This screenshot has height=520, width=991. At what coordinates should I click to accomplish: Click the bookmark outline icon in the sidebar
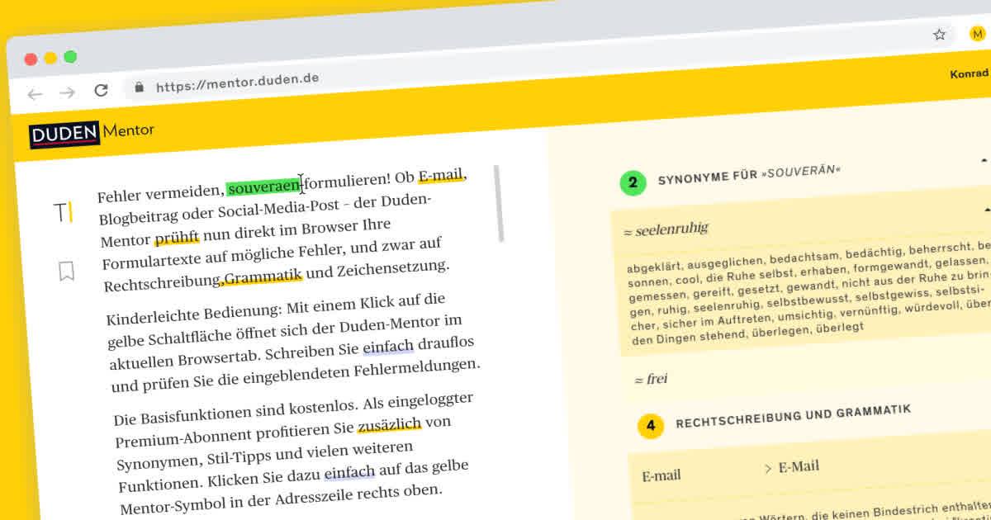[67, 271]
